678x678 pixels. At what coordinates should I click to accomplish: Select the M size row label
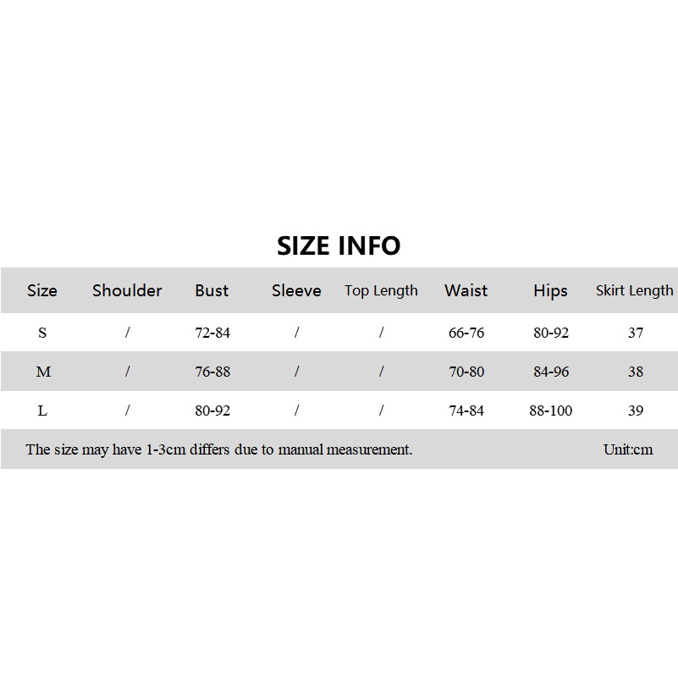tap(44, 372)
